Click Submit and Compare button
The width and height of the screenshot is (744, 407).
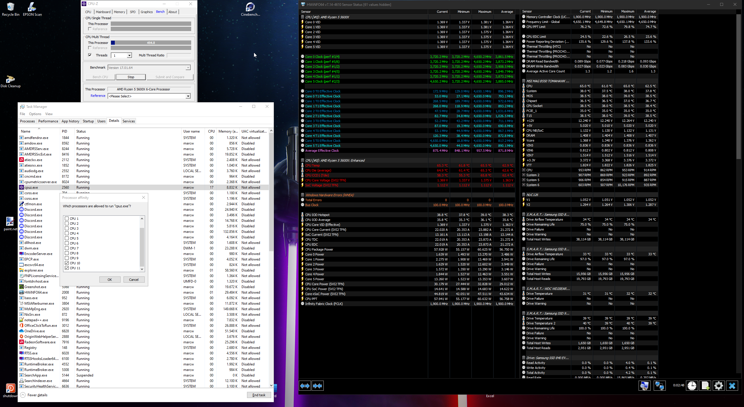click(x=169, y=77)
